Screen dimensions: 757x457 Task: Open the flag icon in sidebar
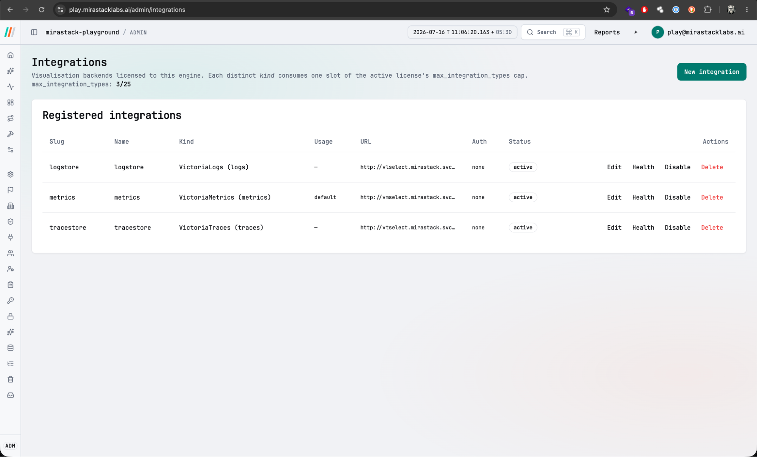(x=11, y=190)
